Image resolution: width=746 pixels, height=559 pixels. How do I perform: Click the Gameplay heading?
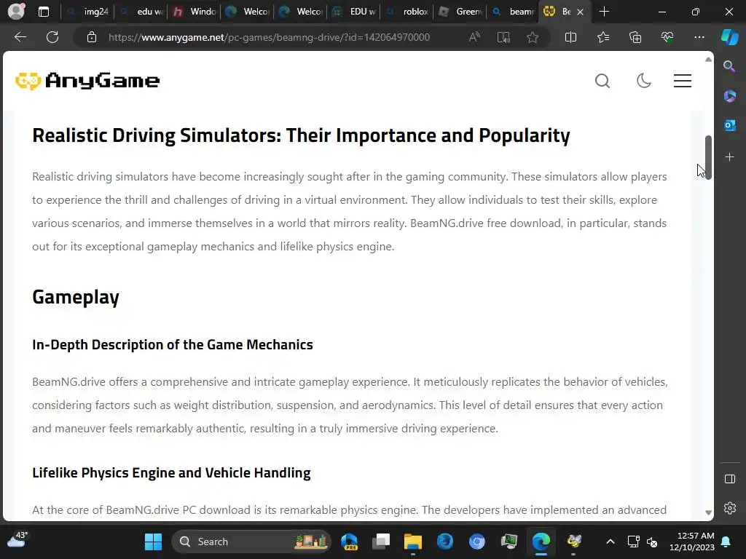pyautogui.click(x=76, y=297)
